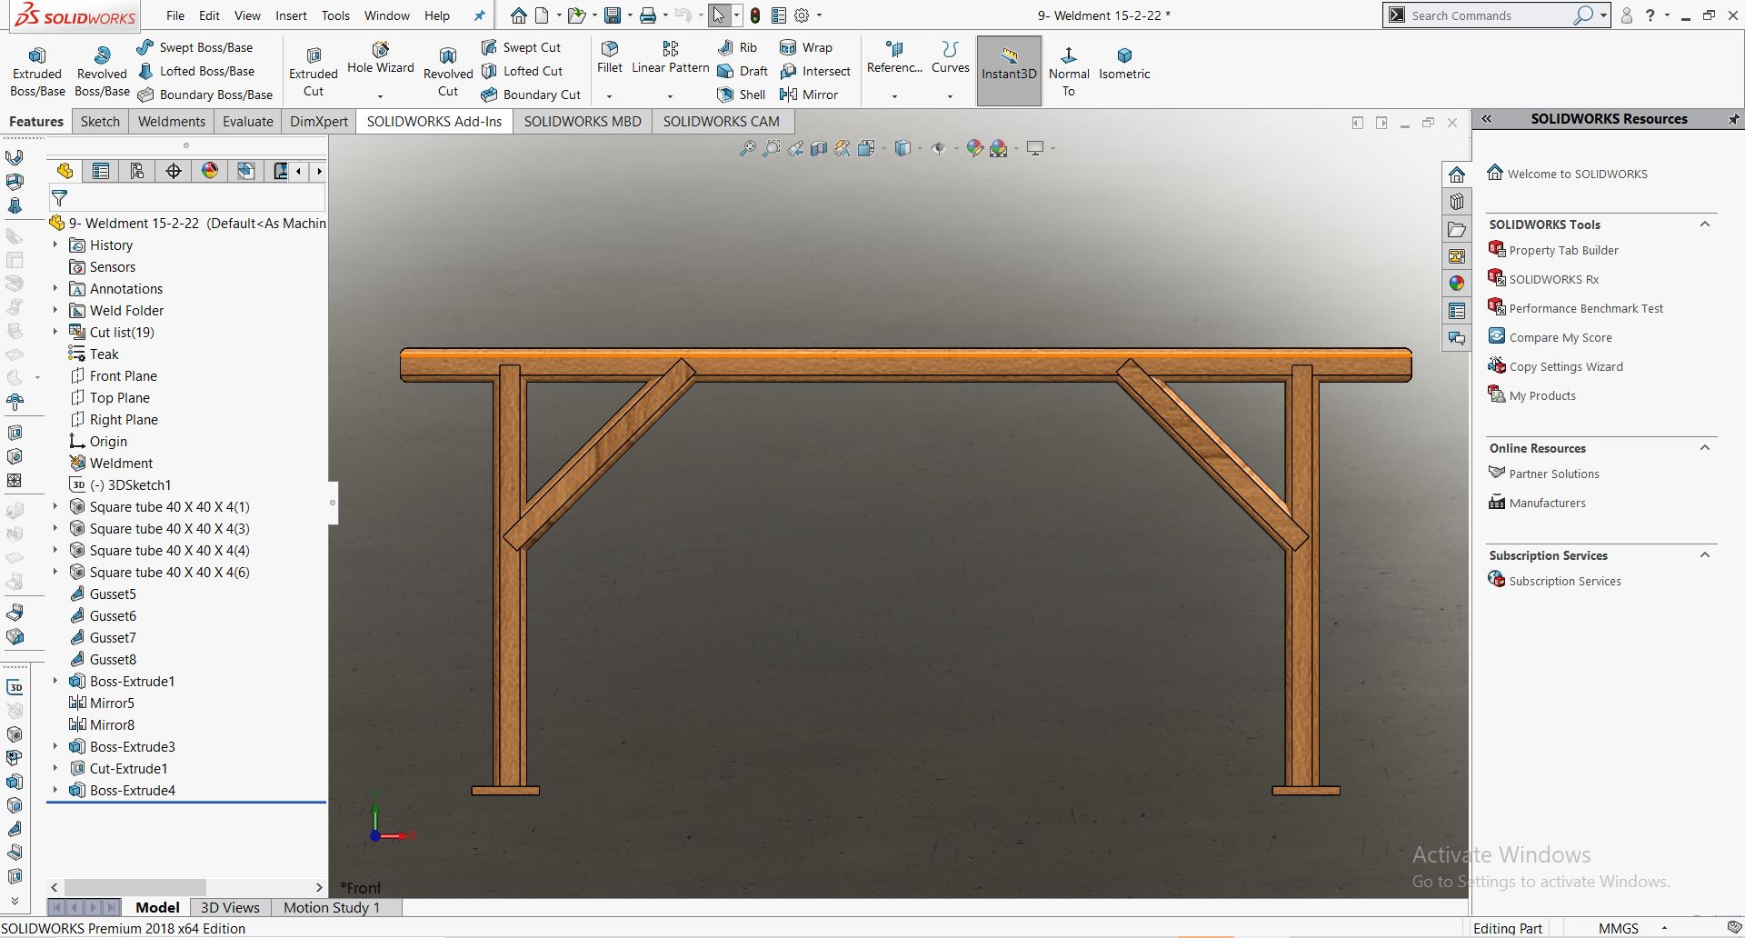Select the Intersect tool
The width and height of the screenshot is (1745, 938).
tap(815, 71)
